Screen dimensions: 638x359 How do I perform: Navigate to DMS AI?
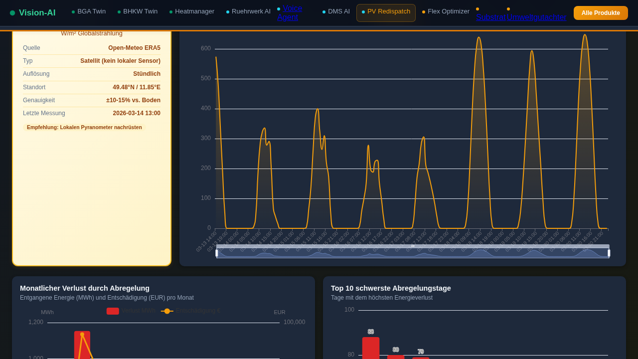(x=338, y=11)
